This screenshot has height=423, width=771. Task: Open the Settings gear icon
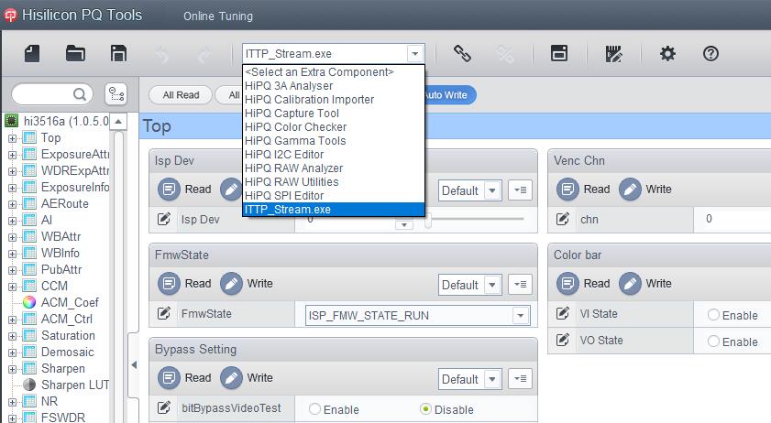pos(667,53)
